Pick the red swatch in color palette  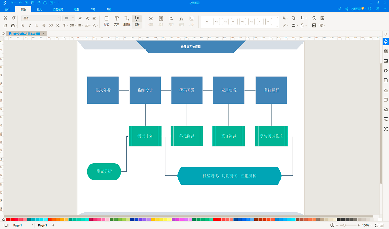tap(8, 220)
